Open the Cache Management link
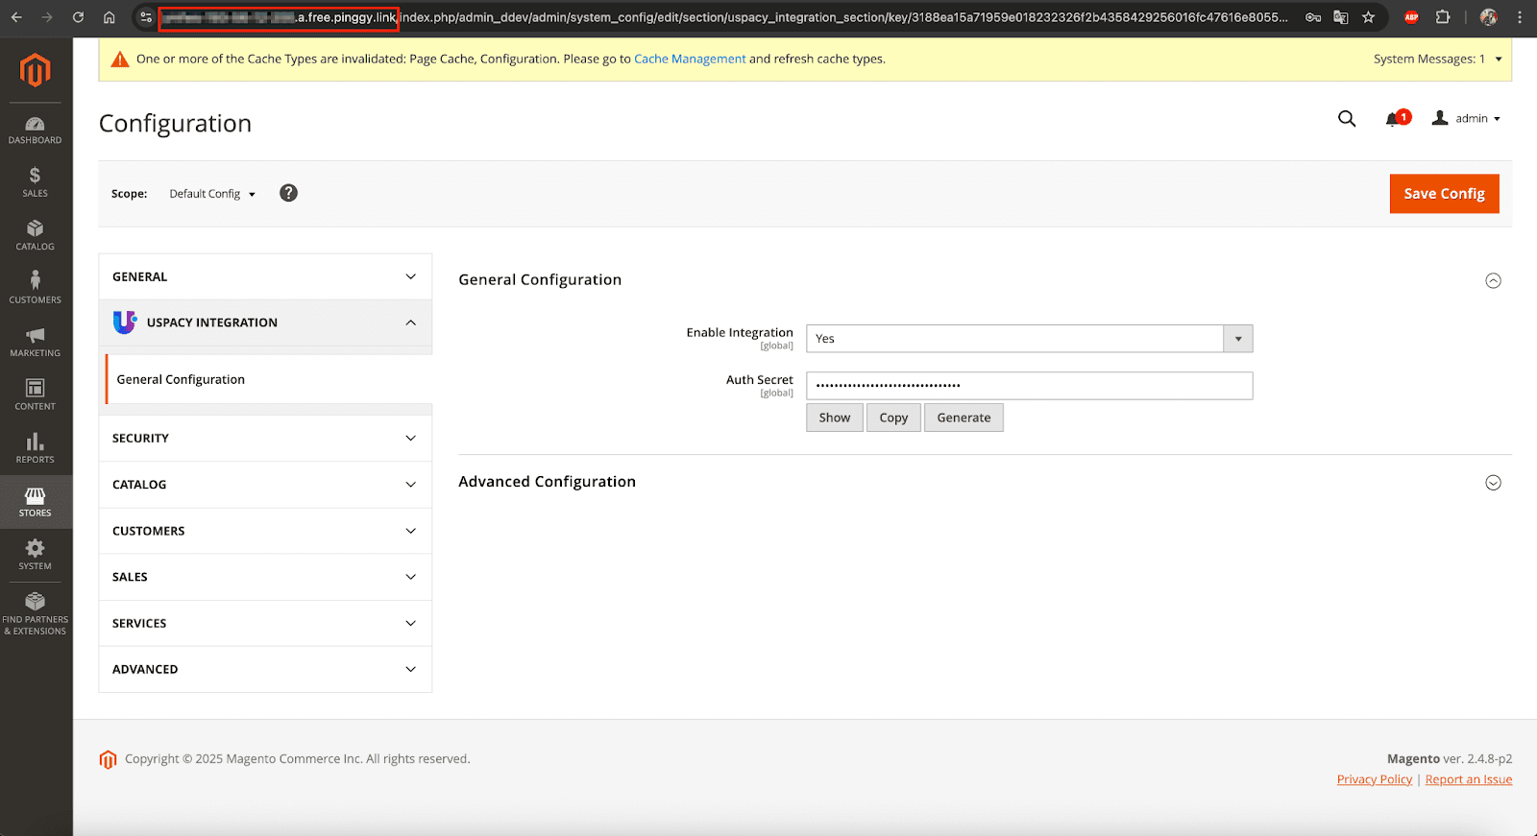 689,59
